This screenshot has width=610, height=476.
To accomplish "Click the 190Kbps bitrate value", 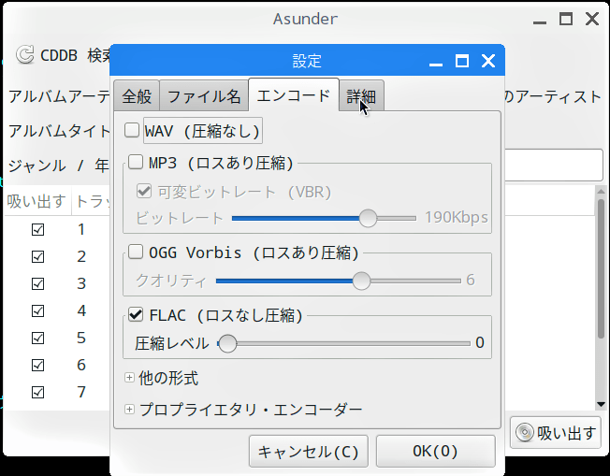I will coord(456,217).
